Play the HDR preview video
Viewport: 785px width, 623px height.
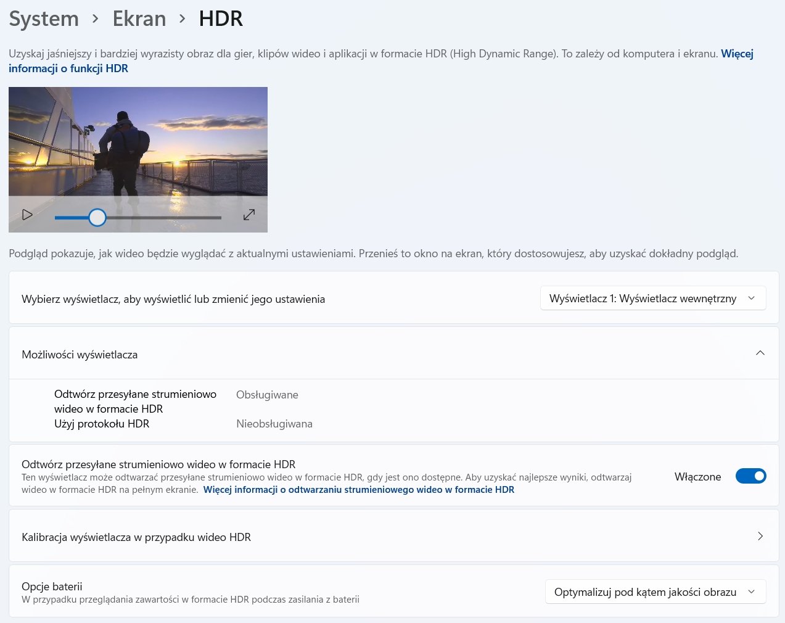tap(27, 215)
